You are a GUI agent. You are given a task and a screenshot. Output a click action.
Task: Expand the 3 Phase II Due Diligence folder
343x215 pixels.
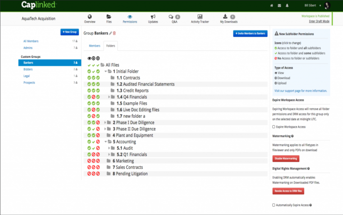(105, 129)
